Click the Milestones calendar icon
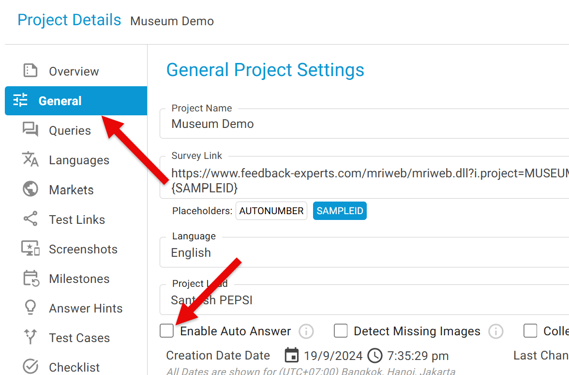This screenshot has width=569, height=375. coord(30,279)
